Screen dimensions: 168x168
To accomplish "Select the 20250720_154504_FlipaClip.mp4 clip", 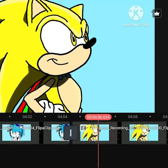I will coord(35,133).
